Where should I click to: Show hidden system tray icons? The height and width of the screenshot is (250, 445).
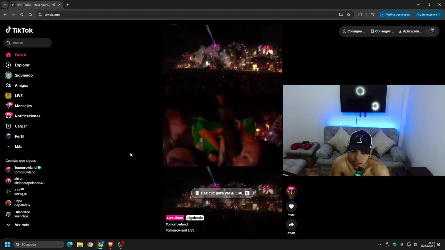point(380,244)
